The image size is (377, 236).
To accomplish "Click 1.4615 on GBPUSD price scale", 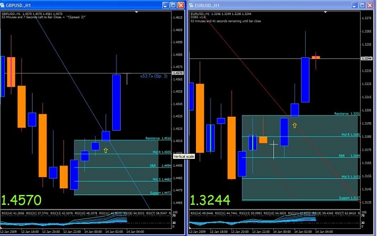I will (178, 17).
